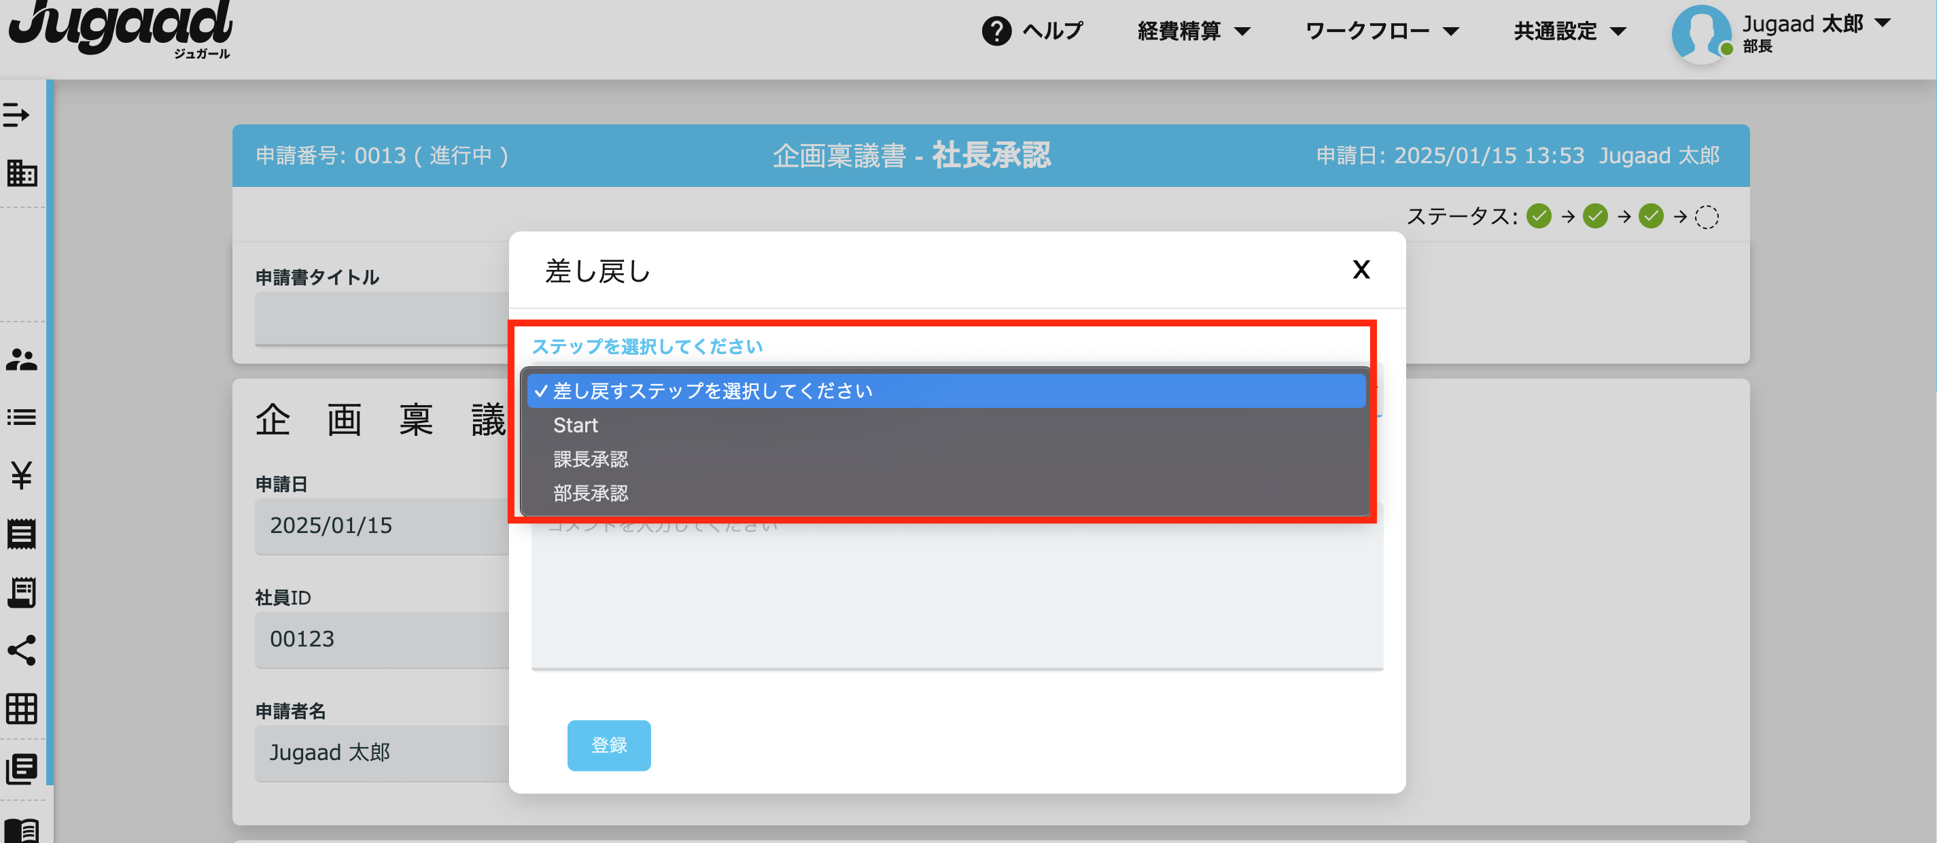The width and height of the screenshot is (1937, 843).
Task: Open the receipt icon in sidebar
Action: [x=21, y=534]
